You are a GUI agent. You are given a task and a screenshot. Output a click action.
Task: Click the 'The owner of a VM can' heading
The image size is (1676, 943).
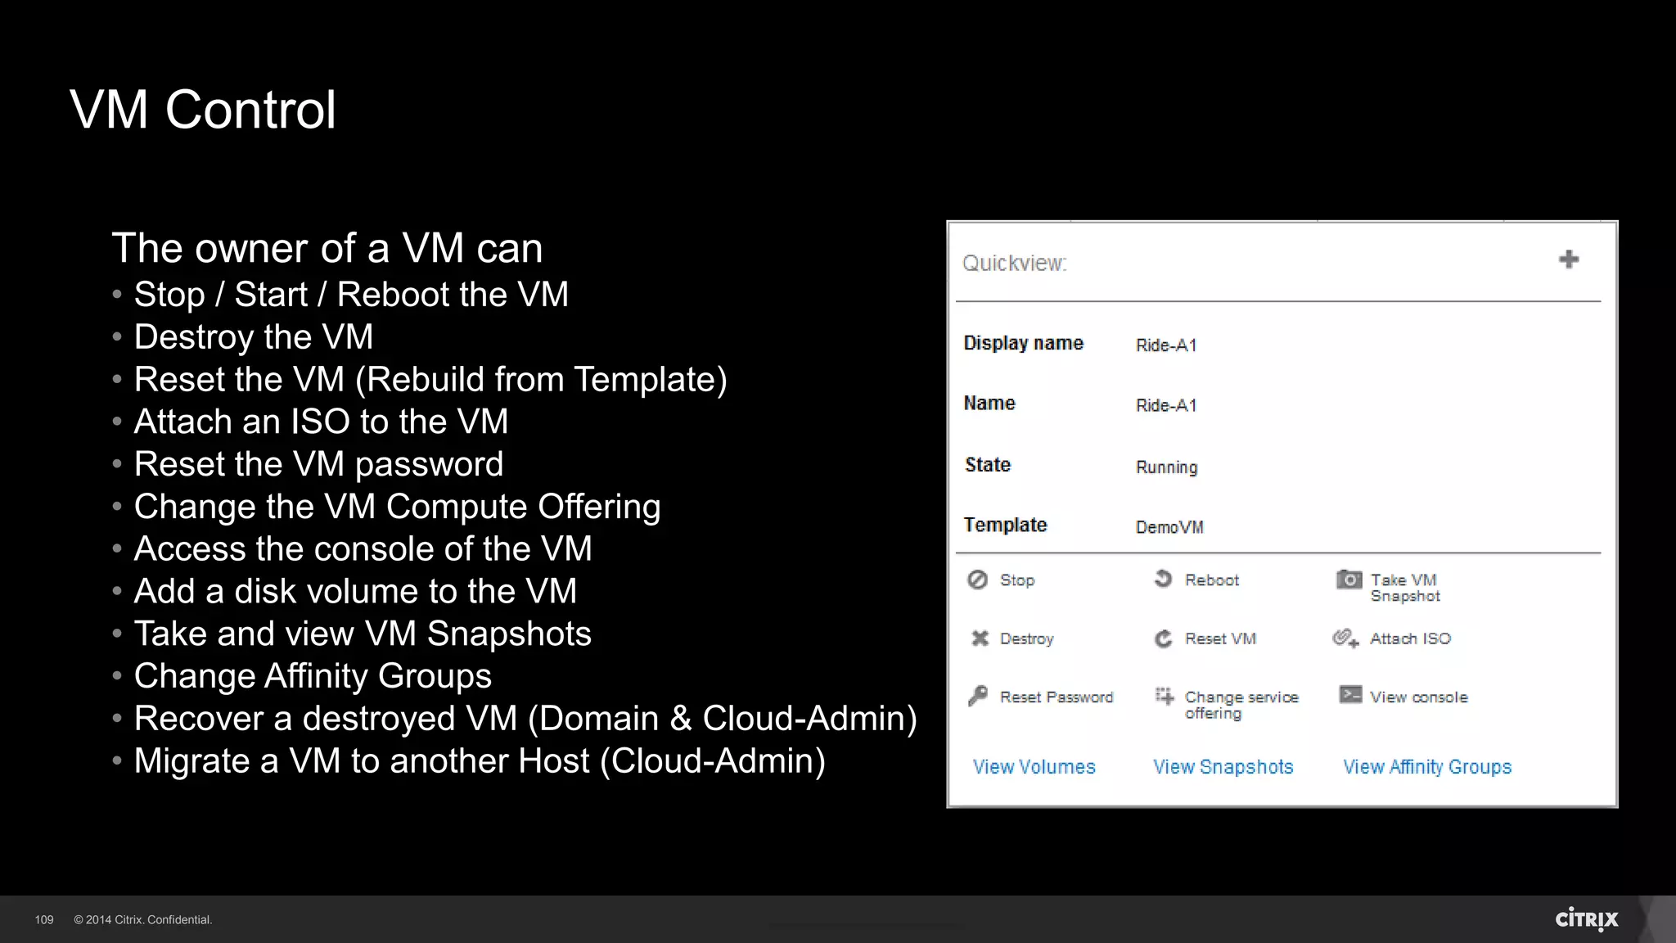click(327, 248)
